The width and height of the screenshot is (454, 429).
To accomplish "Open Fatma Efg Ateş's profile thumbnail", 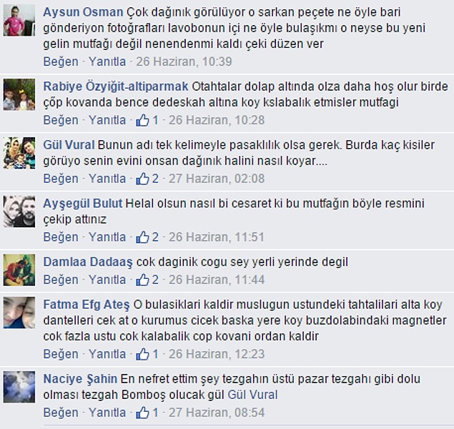I will [x=19, y=312].
